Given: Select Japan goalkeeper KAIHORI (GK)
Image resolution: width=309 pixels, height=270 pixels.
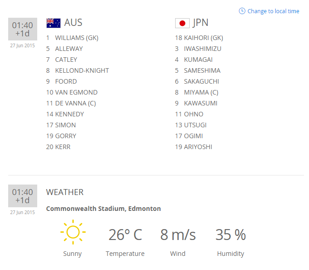Looking at the screenshot, I should (203, 38).
